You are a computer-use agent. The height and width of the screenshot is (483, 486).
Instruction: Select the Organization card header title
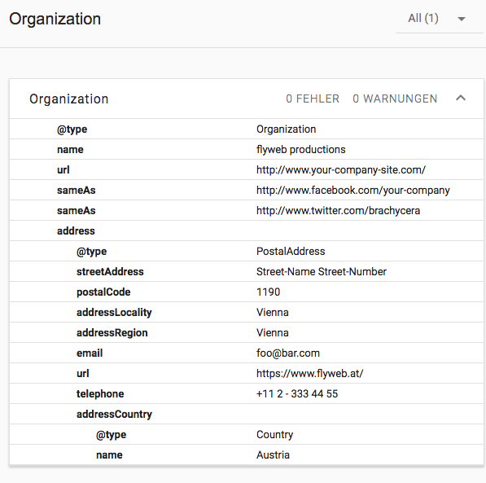(x=69, y=99)
